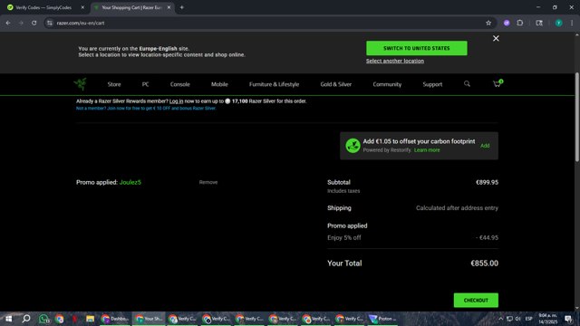Bookmark this page with the star icon

[488, 23]
